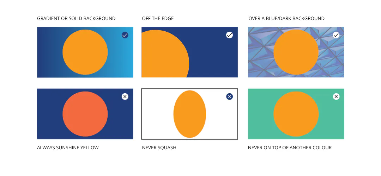Click the Never On Top Of Another Colour caption
This screenshot has width=381, height=176.
[290, 147]
